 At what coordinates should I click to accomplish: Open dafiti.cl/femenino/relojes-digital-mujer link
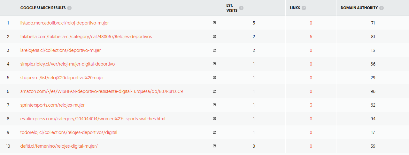pyautogui.click(x=59, y=146)
